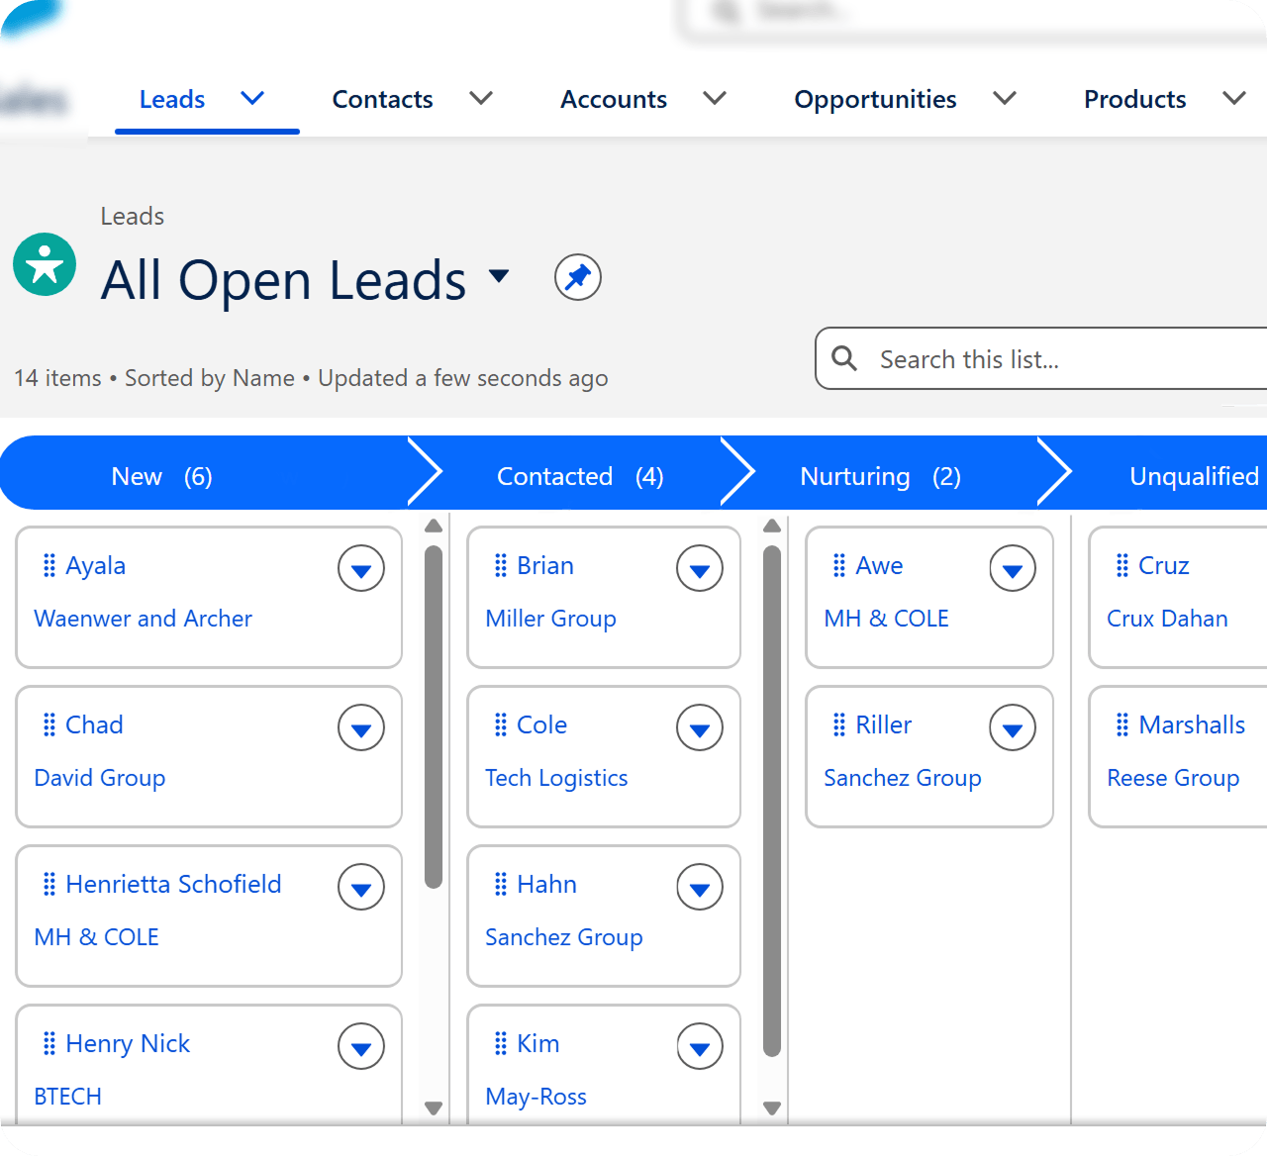Open actions menu for Brian lead

(700, 569)
